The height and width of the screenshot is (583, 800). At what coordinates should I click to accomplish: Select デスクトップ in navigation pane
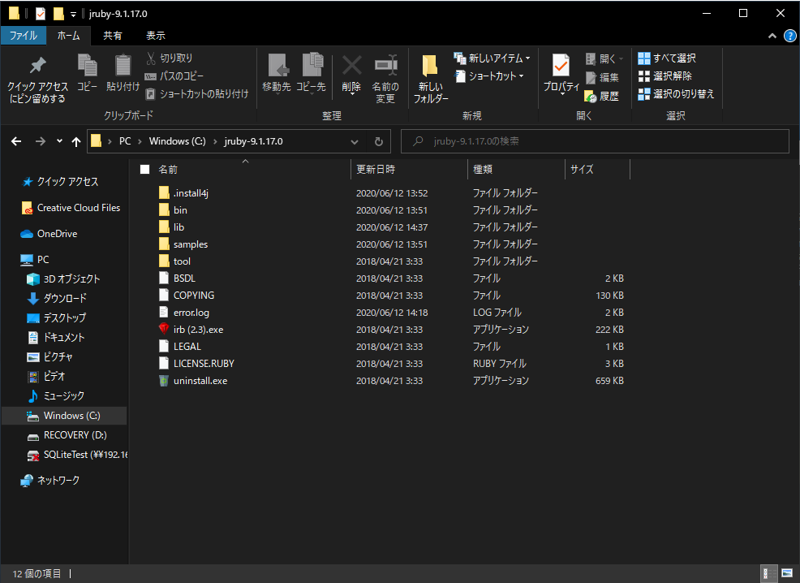point(56,317)
